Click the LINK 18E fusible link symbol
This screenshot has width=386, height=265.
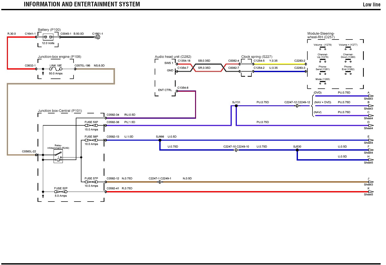[56, 69]
